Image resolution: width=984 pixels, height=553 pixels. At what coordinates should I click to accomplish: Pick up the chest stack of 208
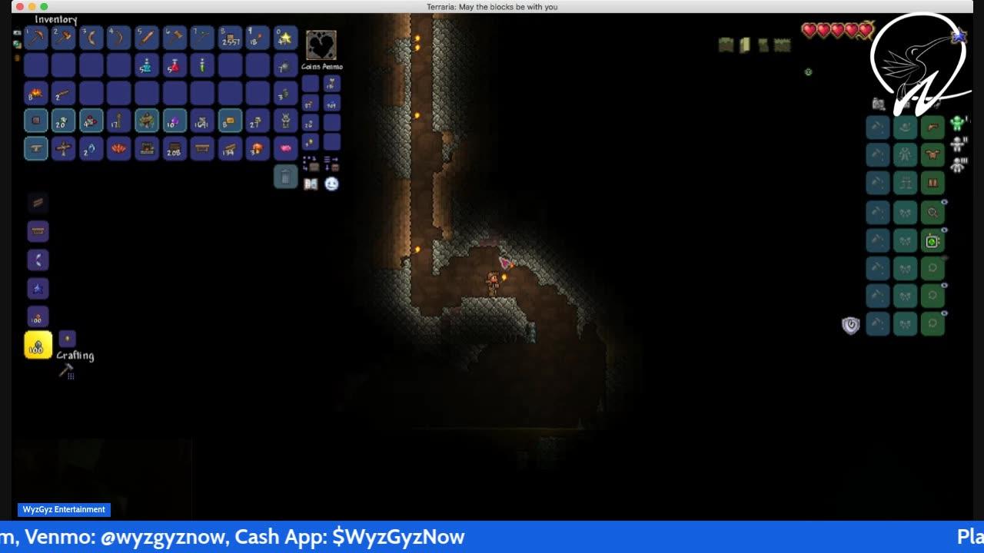point(175,148)
